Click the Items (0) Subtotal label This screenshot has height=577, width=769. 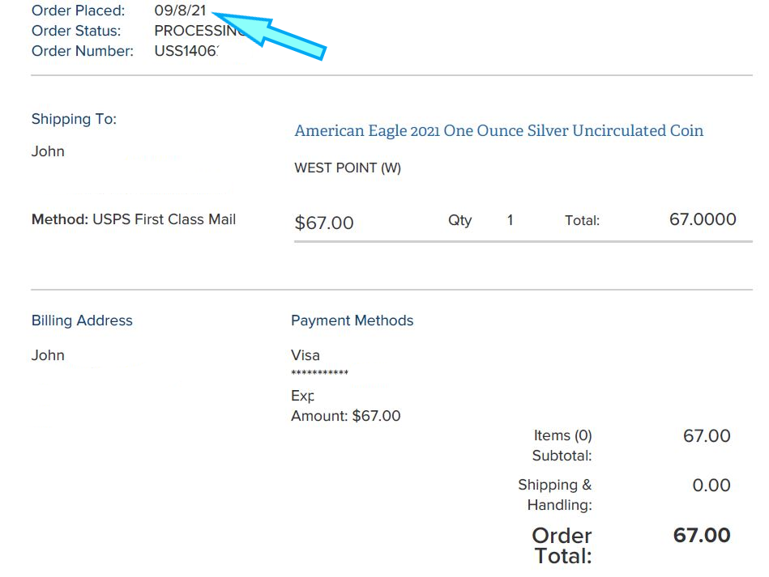562,446
